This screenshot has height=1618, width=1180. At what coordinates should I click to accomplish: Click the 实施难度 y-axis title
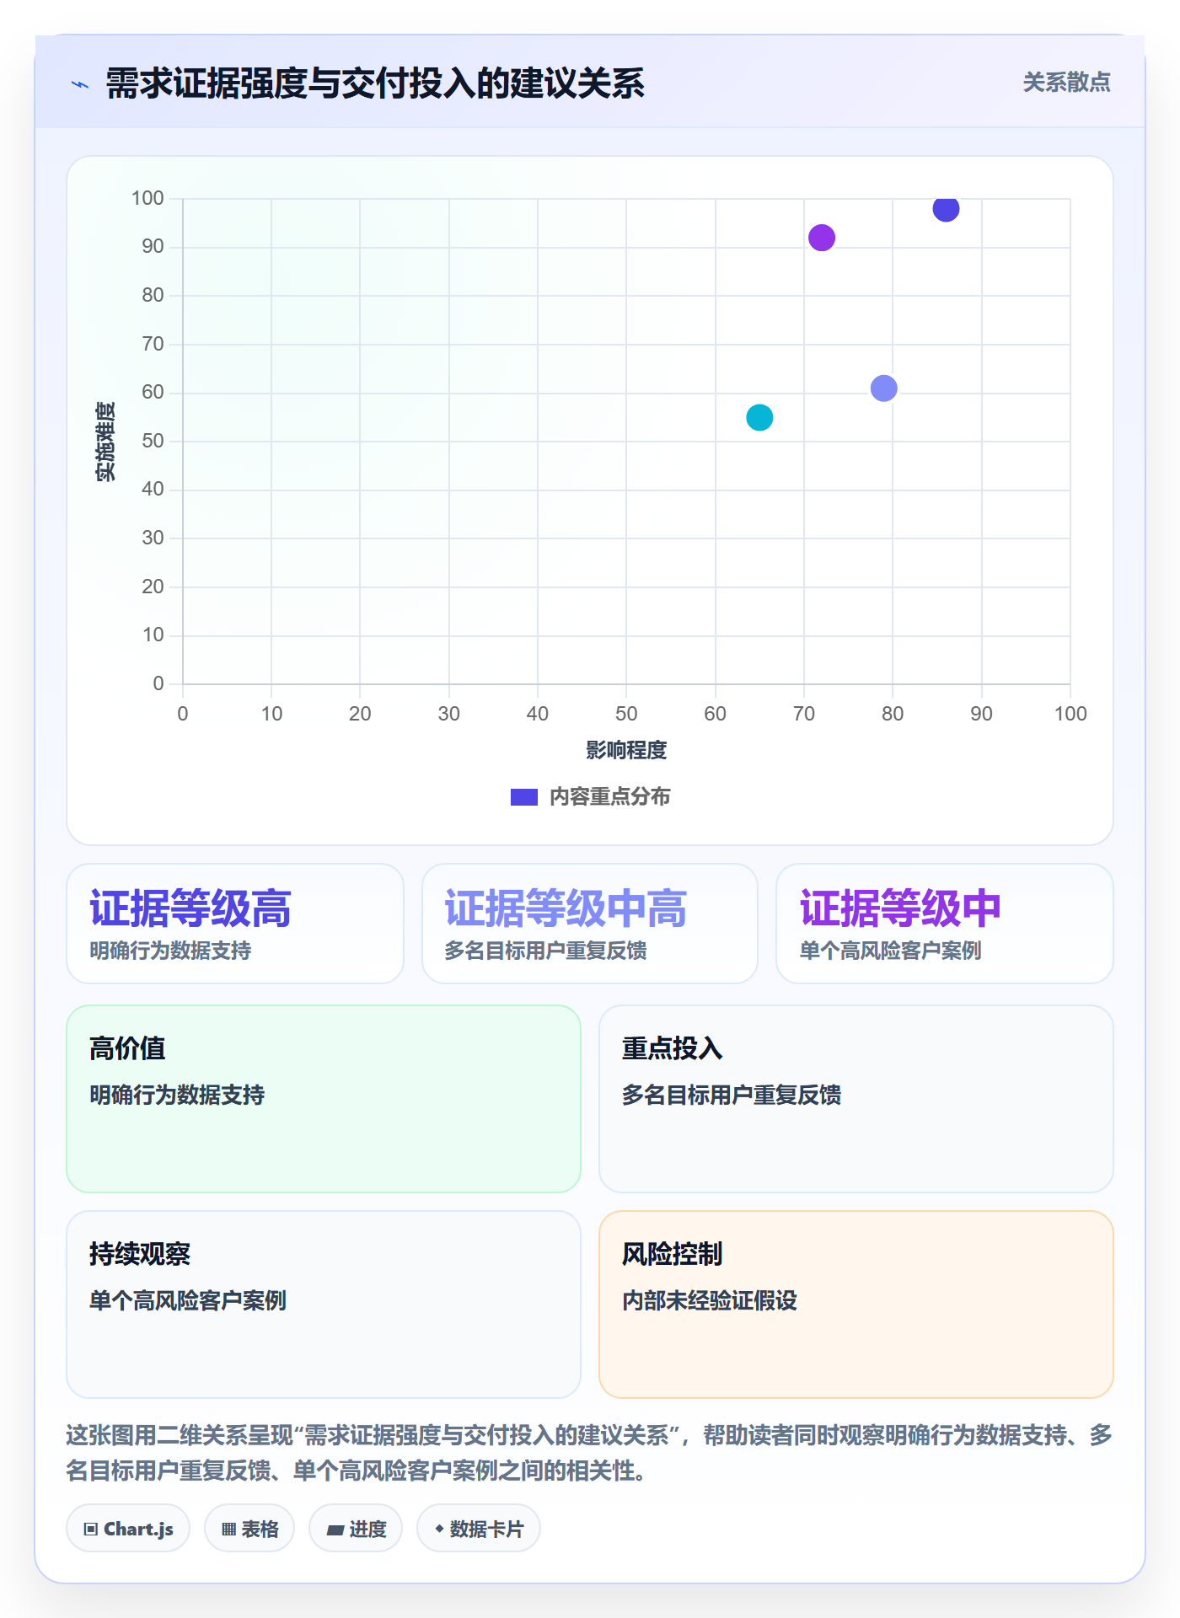tap(105, 442)
